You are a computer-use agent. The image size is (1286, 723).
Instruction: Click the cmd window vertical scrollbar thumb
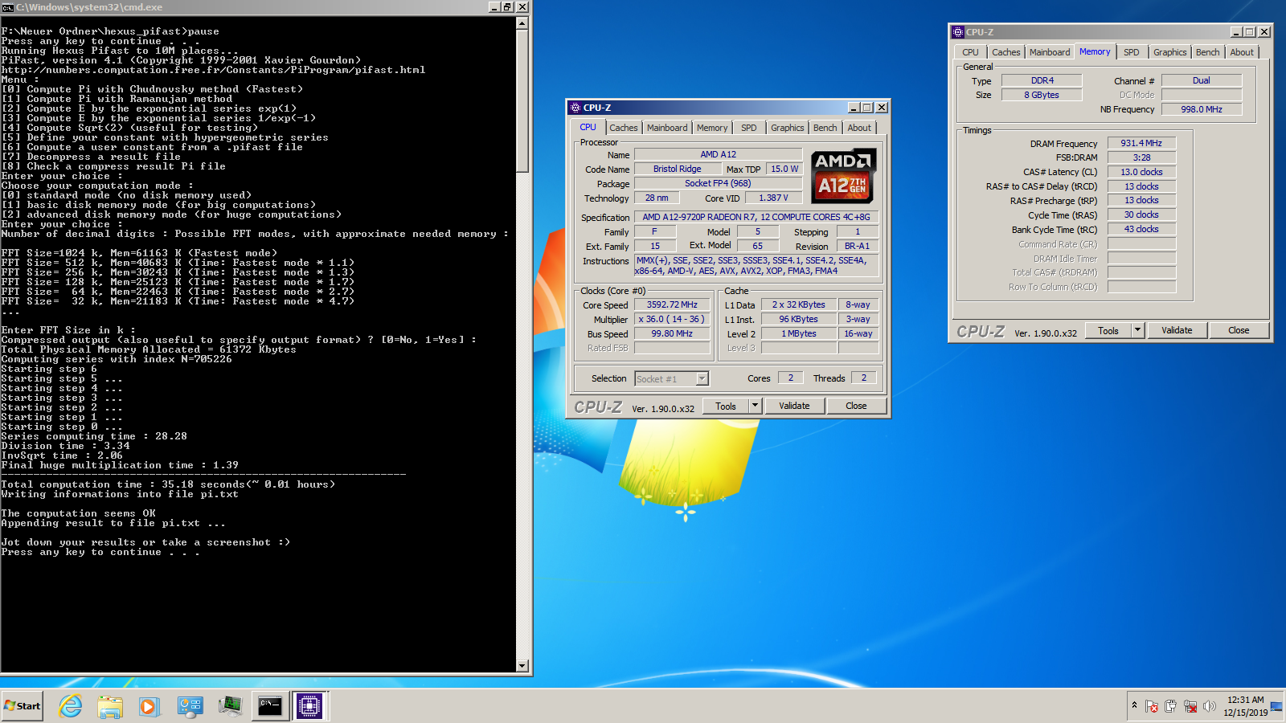point(522,100)
